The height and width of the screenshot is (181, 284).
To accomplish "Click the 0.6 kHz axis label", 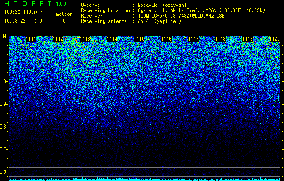I will (x=4, y=172).
